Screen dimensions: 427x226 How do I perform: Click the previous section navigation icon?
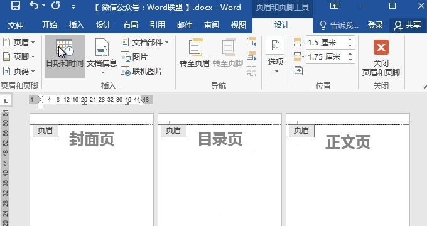point(251,42)
